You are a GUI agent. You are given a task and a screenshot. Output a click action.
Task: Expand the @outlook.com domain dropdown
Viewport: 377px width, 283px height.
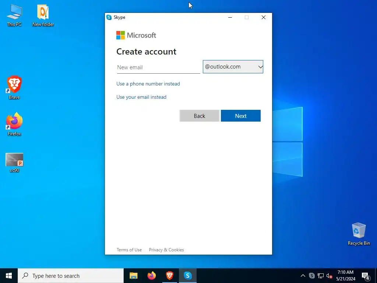(x=233, y=67)
